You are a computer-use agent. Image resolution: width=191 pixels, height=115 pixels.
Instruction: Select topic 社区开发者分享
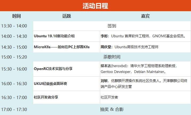pos(46,97)
